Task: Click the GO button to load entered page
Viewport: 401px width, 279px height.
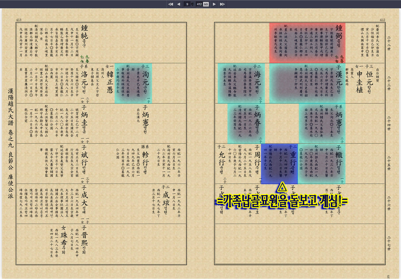Action: 206,4
